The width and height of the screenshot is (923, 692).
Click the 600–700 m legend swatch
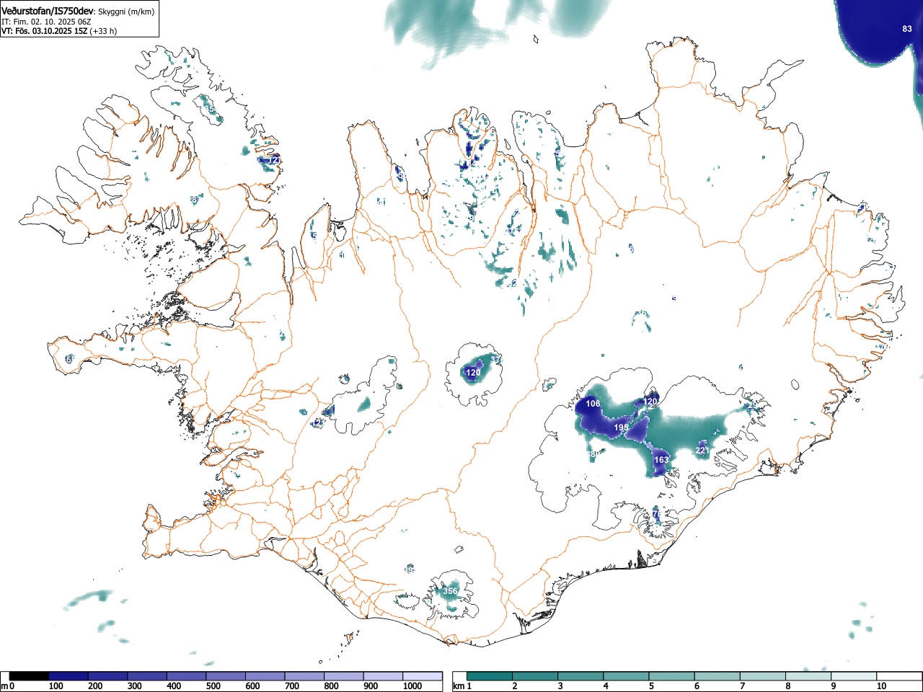coord(265,676)
